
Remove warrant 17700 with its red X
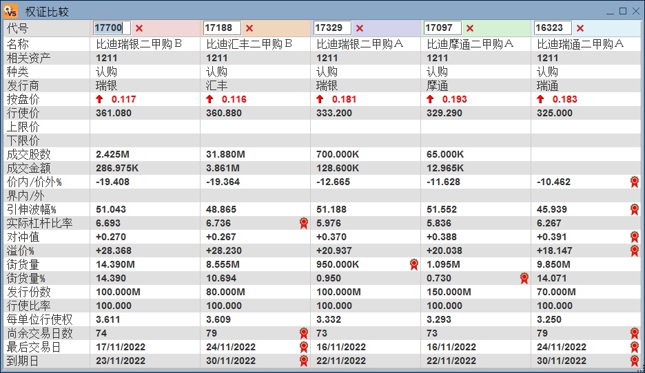(x=139, y=28)
